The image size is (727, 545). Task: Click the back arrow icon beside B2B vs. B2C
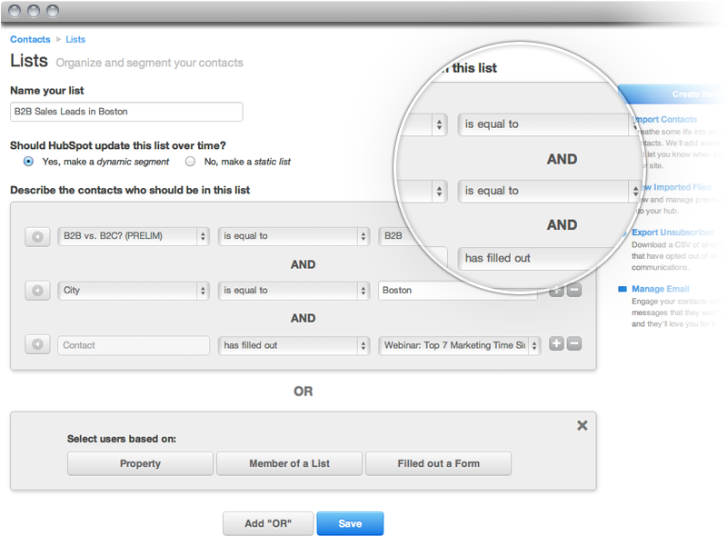pos(37,236)
